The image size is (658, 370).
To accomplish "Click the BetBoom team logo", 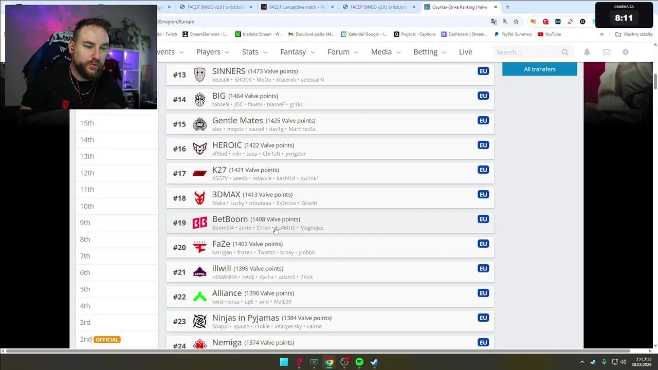I will (x=199, y=223).
